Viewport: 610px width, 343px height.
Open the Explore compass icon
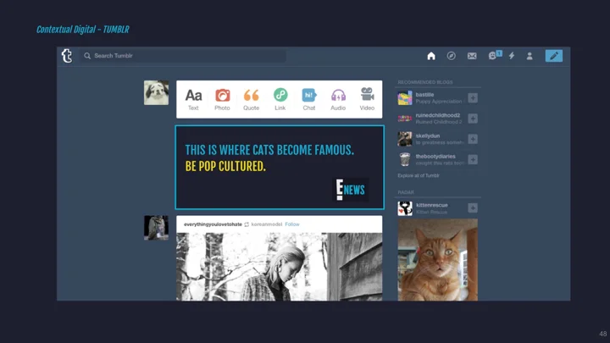click(x=452, y=56)
